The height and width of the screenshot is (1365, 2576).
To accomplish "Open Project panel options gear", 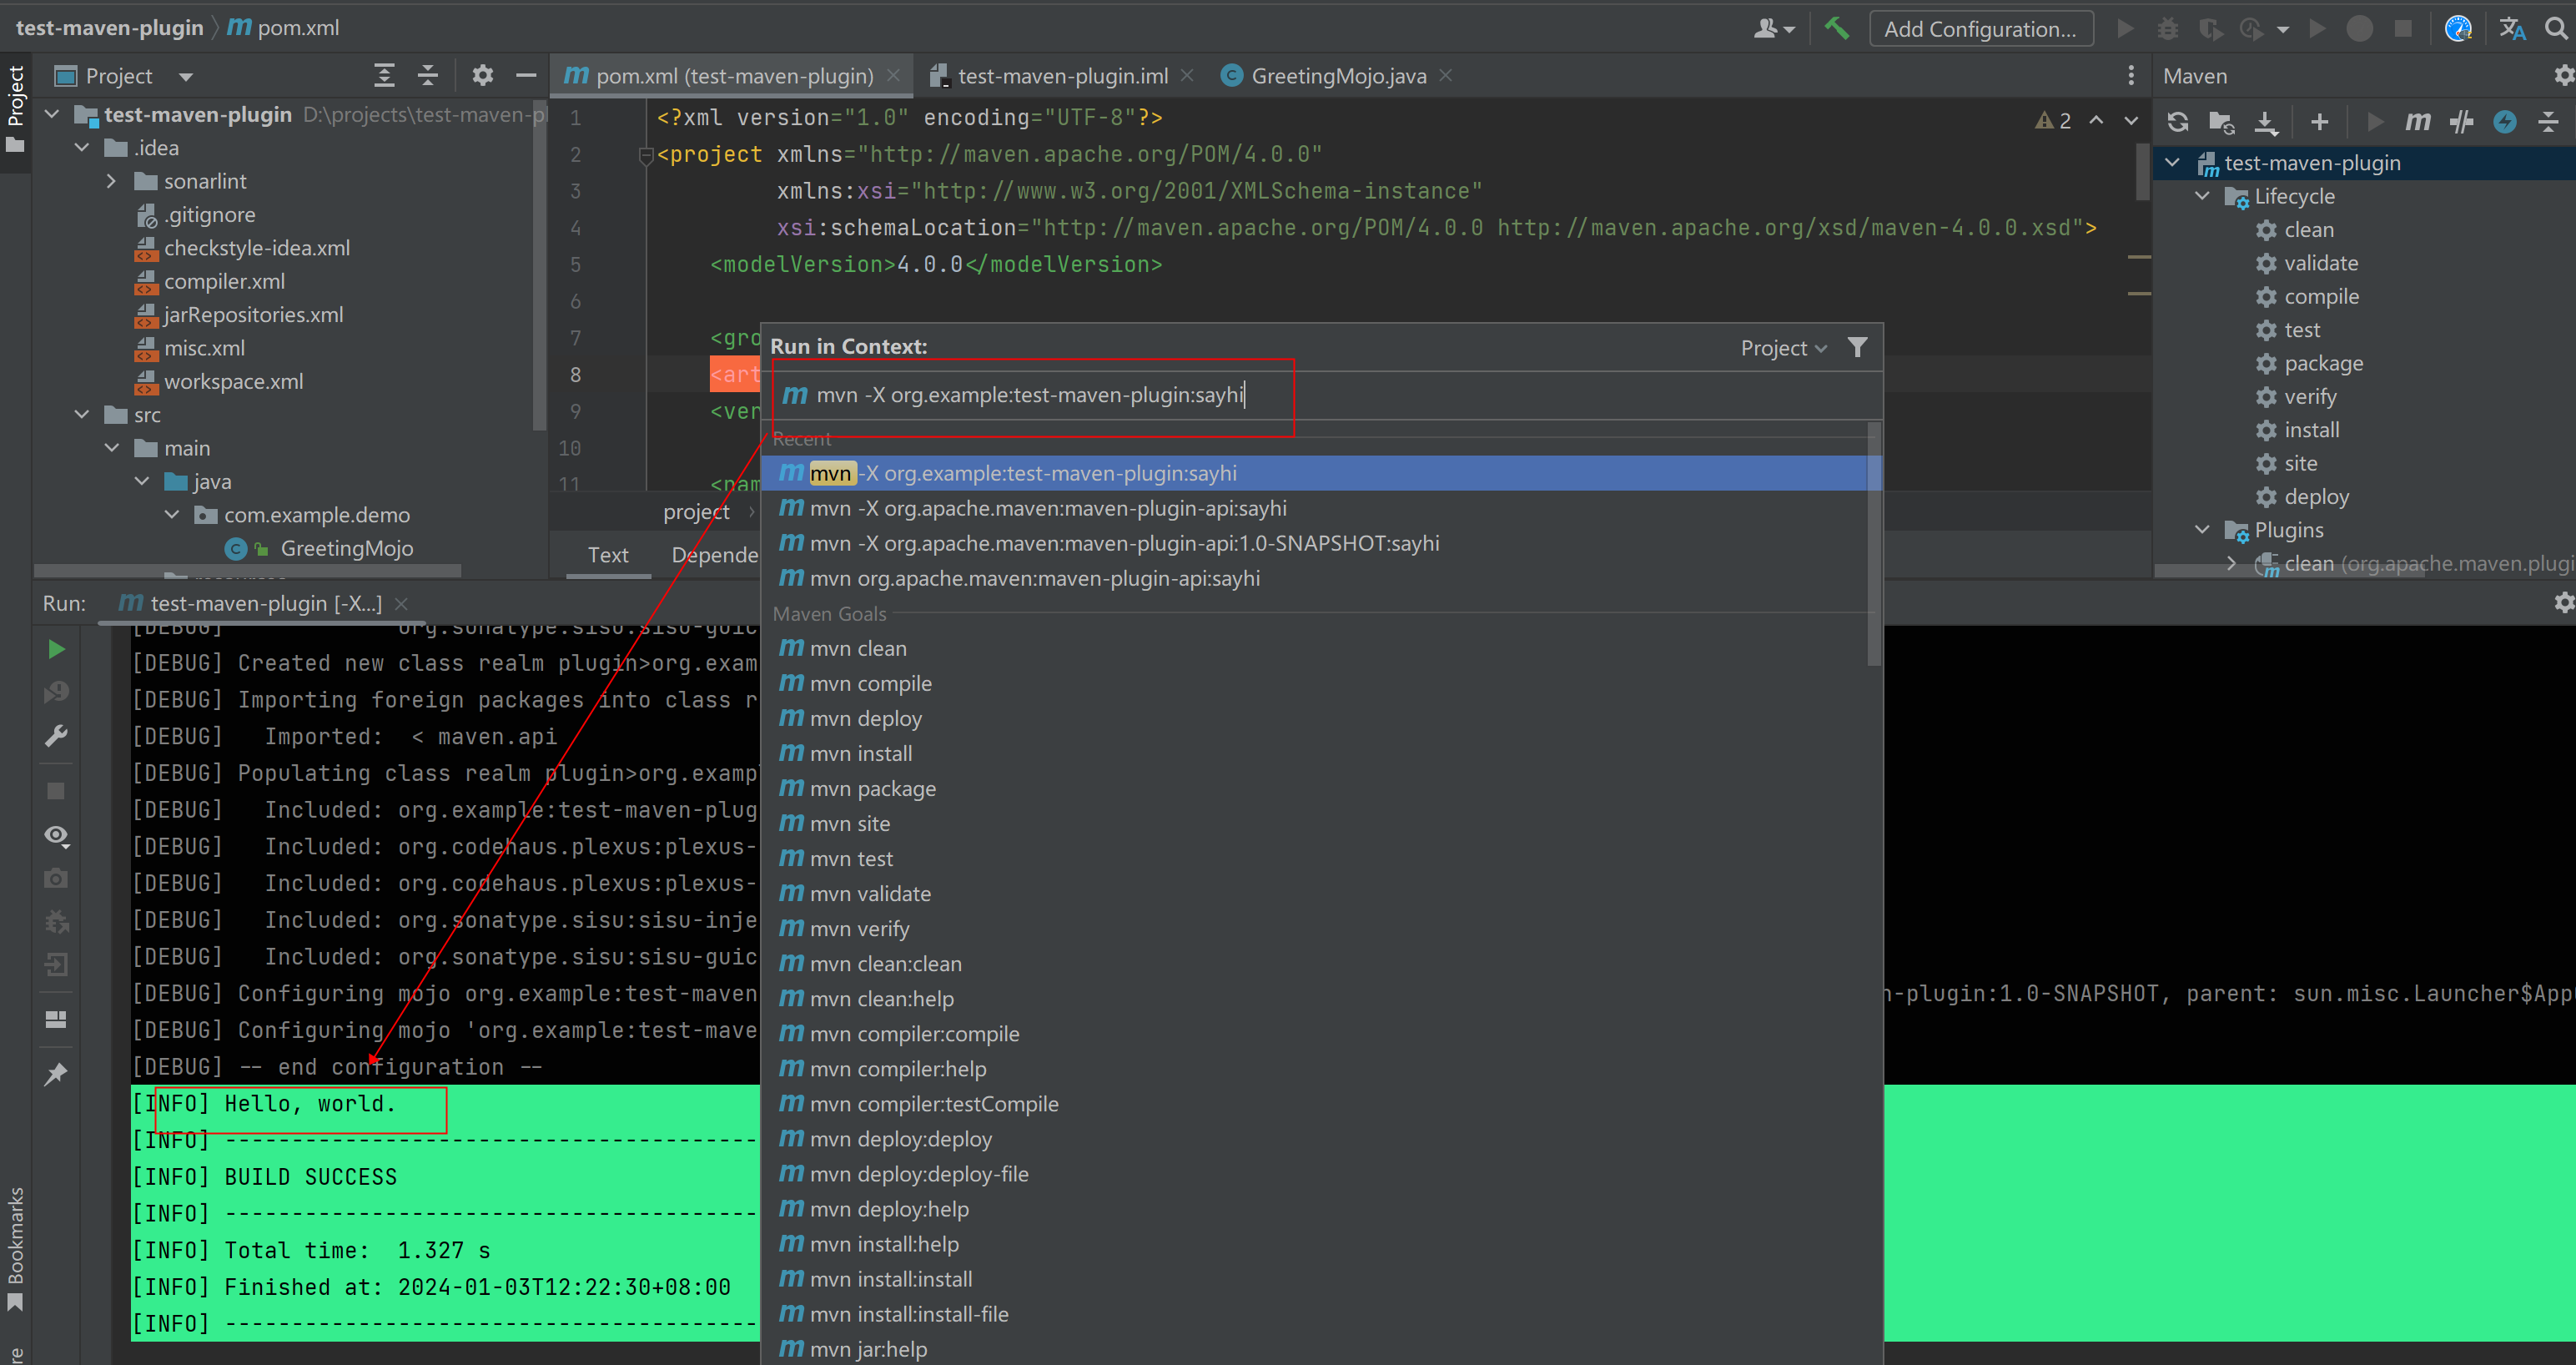I will [483, 75].
